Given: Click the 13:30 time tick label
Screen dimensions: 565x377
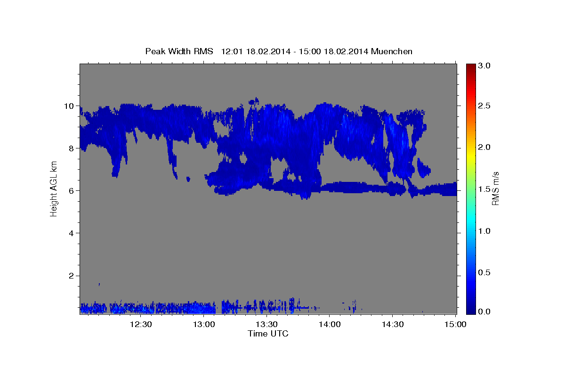Looking at the screenshot, I should [x=266, y=325].
